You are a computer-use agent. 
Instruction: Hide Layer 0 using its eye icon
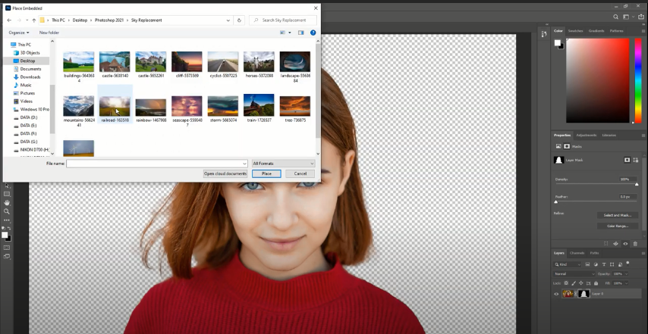[x=556, y=294]
